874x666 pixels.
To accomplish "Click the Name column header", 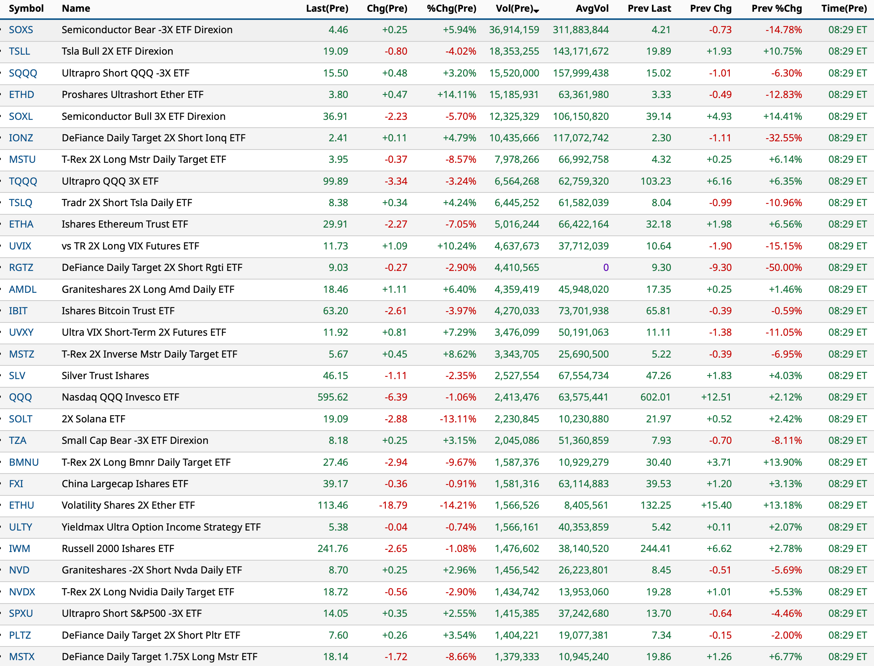I will click(x=76, y=8).
